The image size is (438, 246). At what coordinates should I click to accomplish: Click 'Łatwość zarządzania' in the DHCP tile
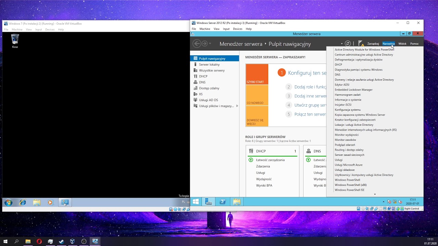pos(270,160)
